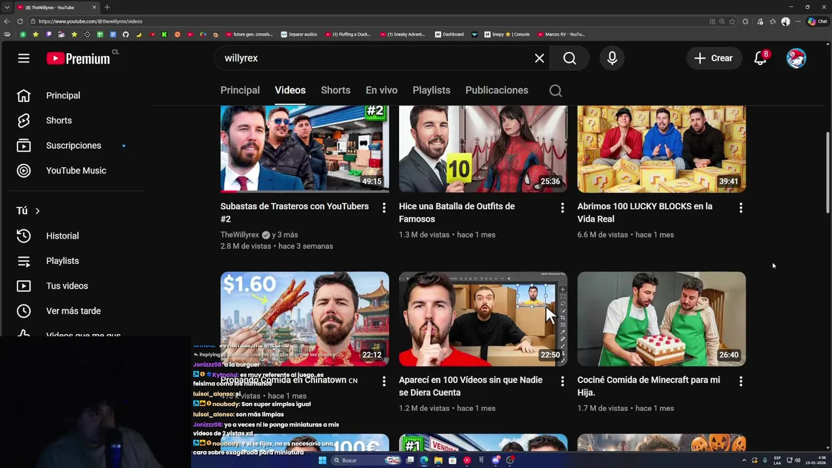Click the page vertical scrollbar
832x468 pixels.
tap(827, 172)
